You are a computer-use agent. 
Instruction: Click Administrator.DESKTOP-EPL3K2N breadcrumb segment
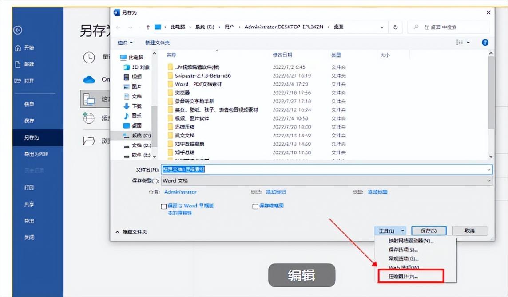point(284,27)
